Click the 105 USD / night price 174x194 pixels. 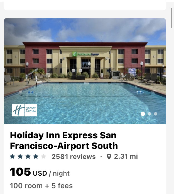tap(40, 172)
